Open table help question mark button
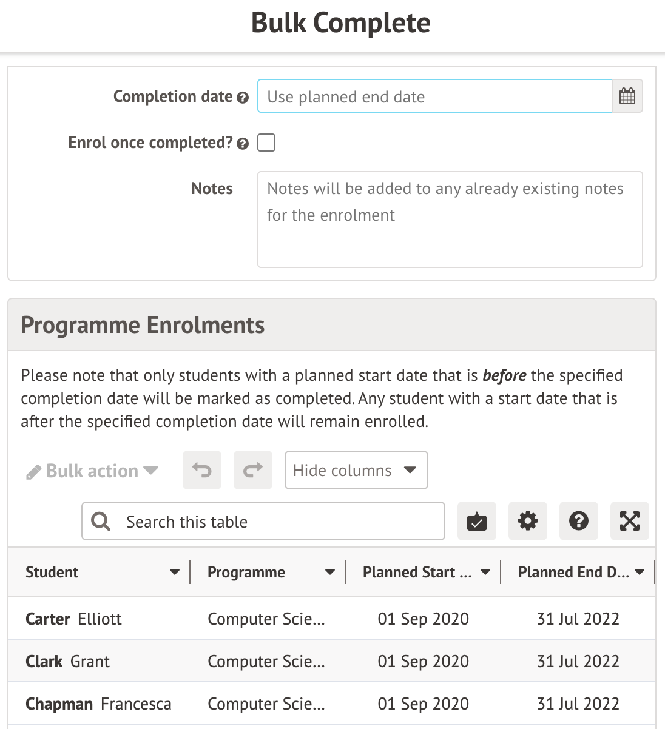Screen dimensions: 665x729 (x=578, y=521)
